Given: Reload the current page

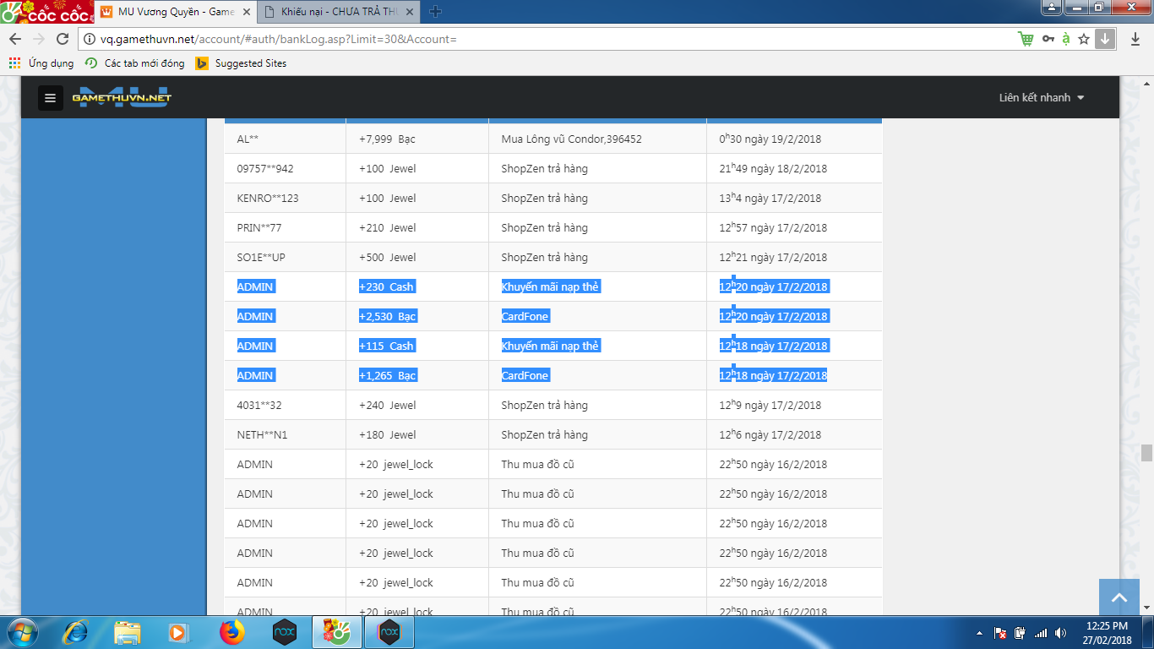Looking at the screenshot, I should pyautogui.click(x=63, y=39).
